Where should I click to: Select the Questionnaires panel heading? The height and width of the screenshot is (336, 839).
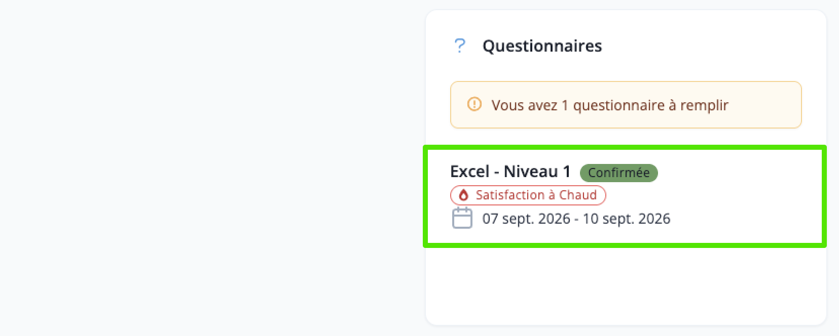(x=542, y=46)
